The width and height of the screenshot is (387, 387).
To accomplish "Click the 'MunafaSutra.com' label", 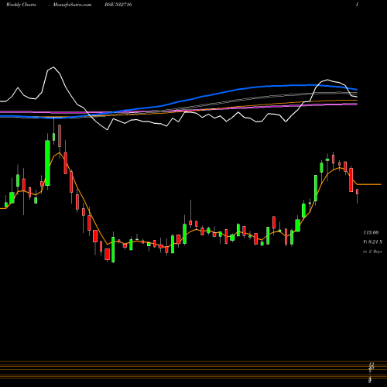I will coord(72,5).
